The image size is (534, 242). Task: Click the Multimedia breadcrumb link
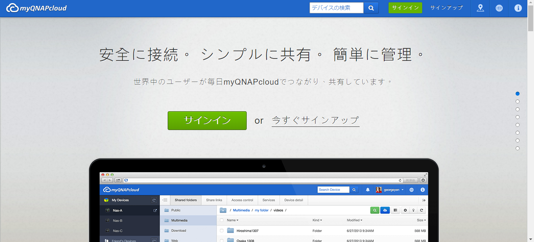pos(241,210)
